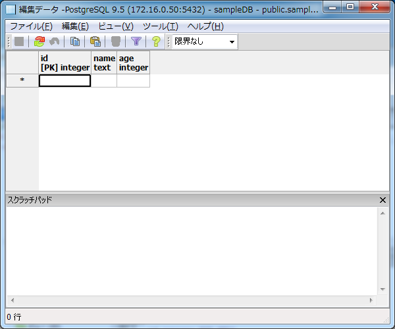Image resolution: width=395 pixels, height=329 pixels.
Task: Click the scratch pad scroll down arrow
Action: coord(382,290)
